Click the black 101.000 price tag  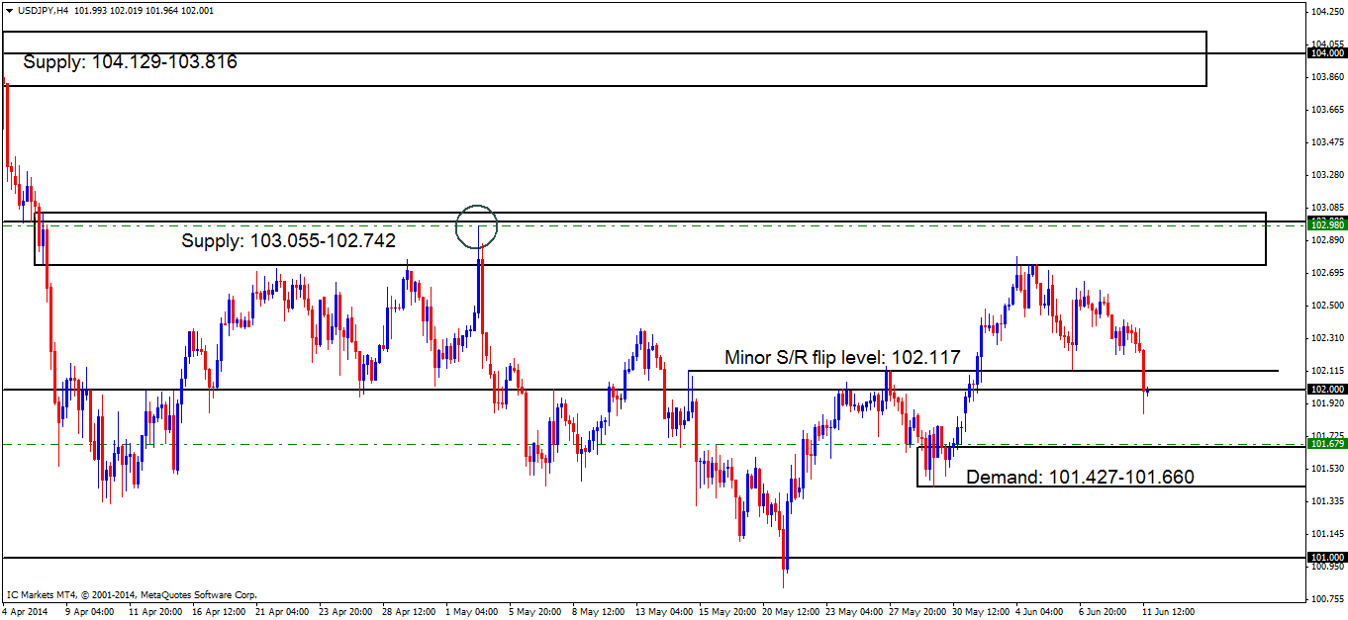1326,558
